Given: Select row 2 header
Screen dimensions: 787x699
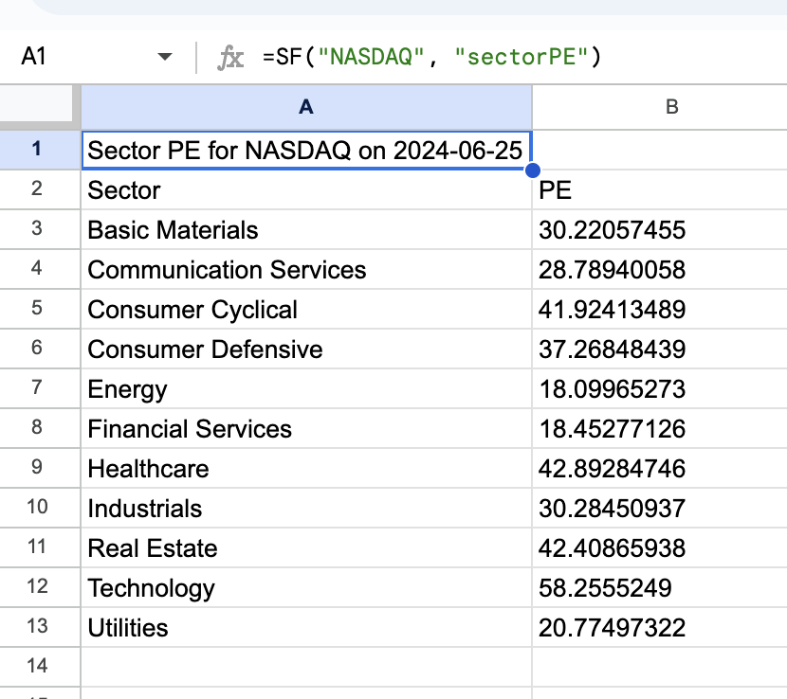Looking at the screenshot, I should (x=40, y=189).
